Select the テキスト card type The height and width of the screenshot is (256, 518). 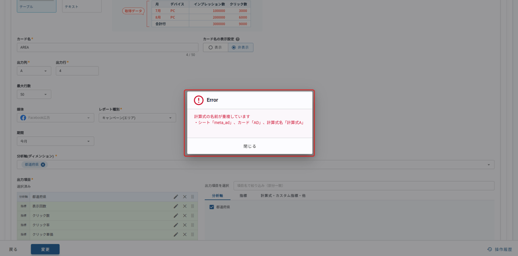click(81, 6)
